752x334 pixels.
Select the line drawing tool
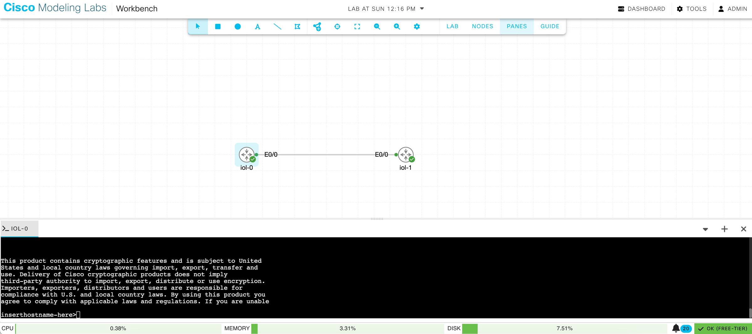point(277,27)
